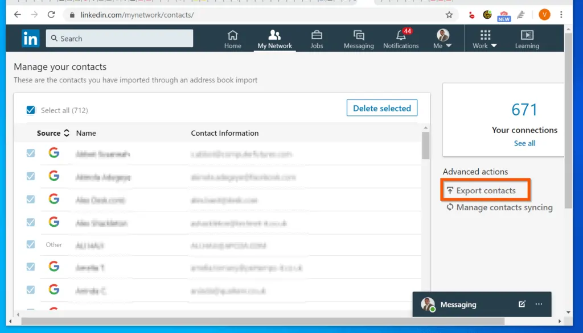Click the page vertical scrollbar thumb
The width and height of the screenshot is (583, 333).
[x=568, y=120]
